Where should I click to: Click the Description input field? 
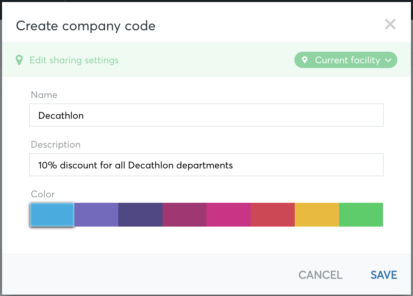(x=206, y=165)
